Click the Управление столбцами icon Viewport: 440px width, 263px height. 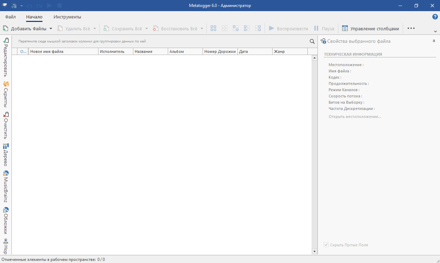coord(345,28)
